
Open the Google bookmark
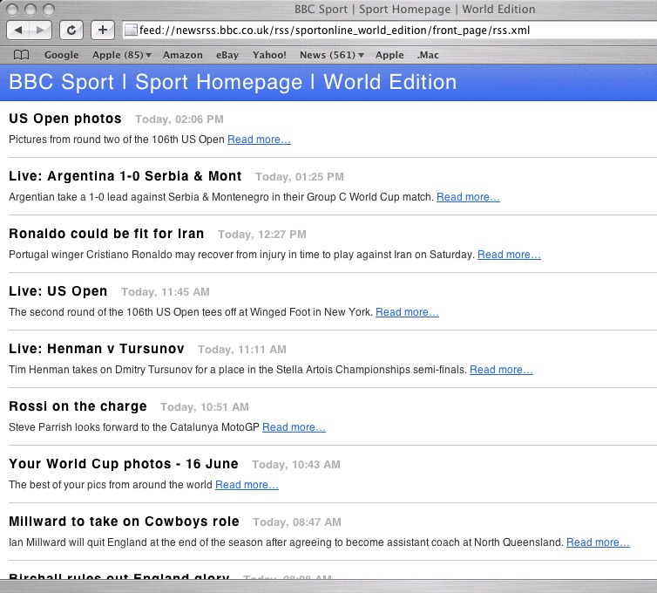tap(62, 55)
